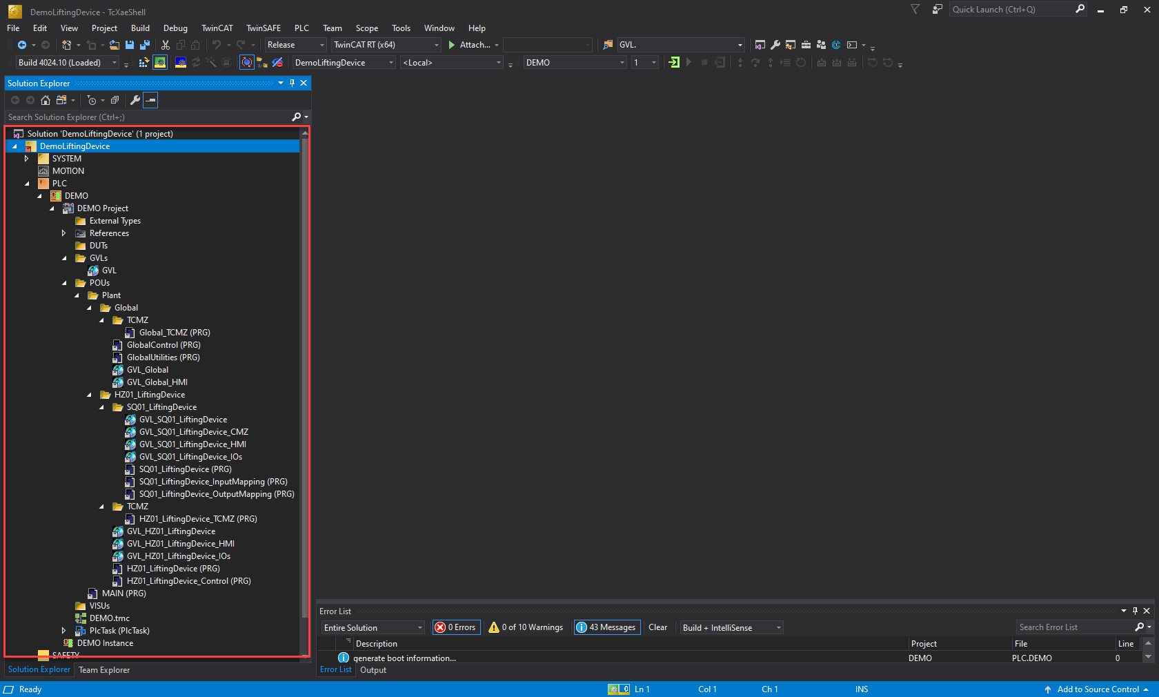Click the Quick Launch search field
The height and width of the screenshot is (697, 1159).
pos(1011,10)
